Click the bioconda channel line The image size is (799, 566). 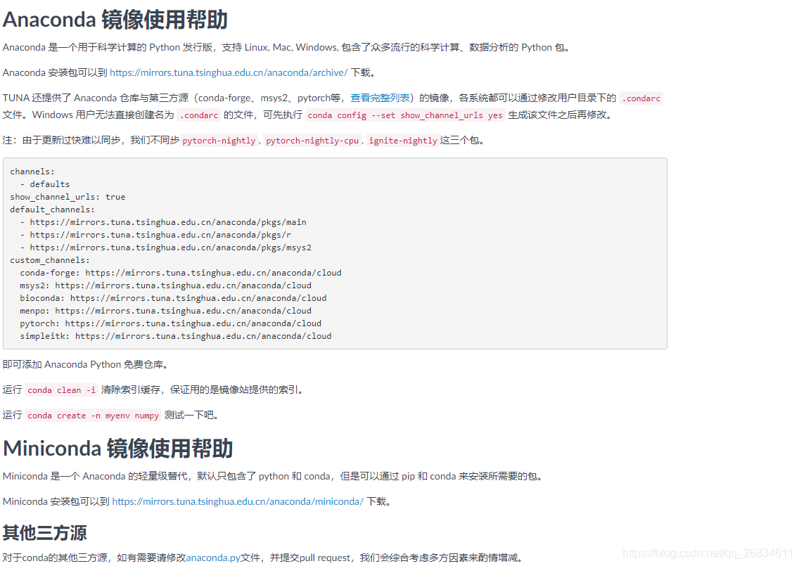click(173, 298)
